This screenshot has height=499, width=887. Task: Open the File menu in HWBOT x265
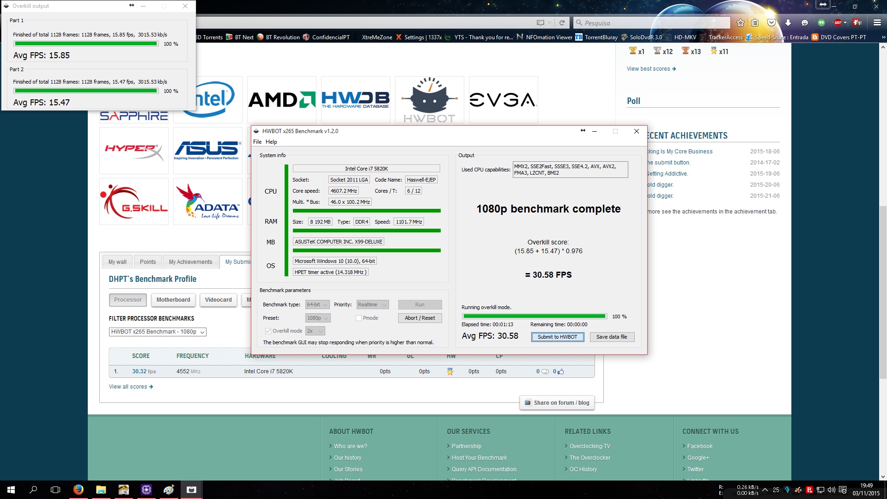tap(257, 142)
